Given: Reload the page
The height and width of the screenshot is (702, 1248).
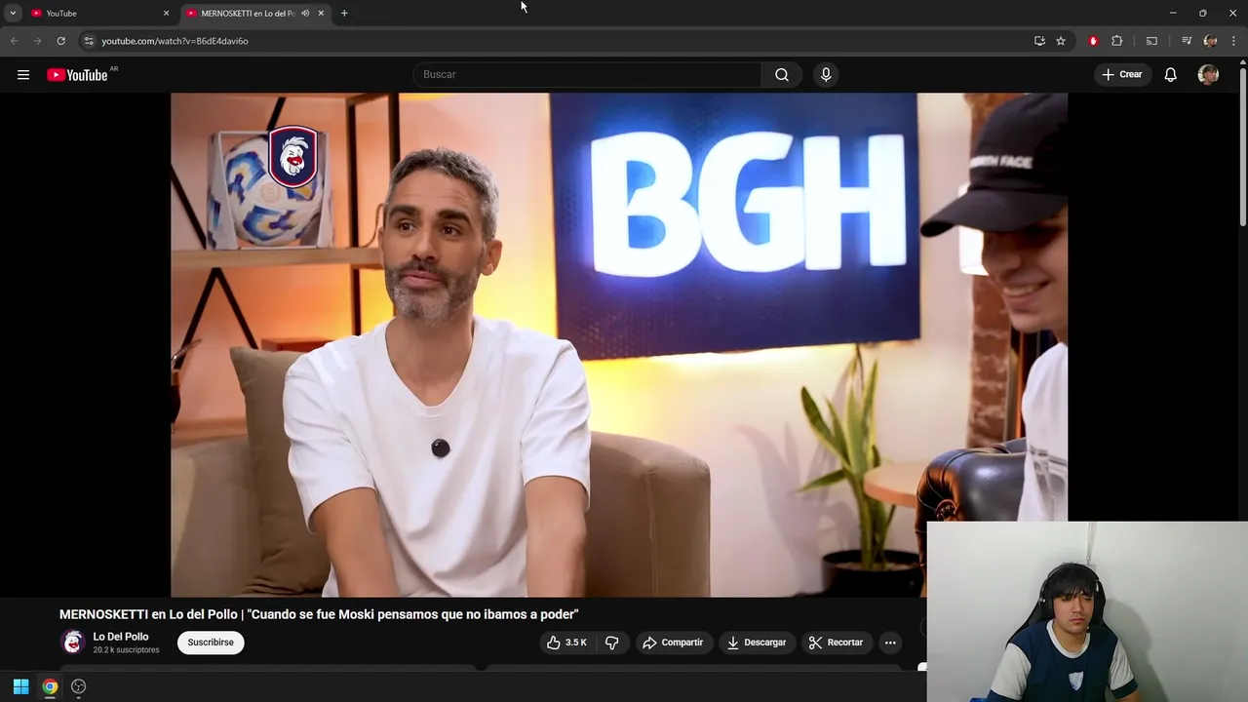Looking at the screenshot, I should point(60,41).
